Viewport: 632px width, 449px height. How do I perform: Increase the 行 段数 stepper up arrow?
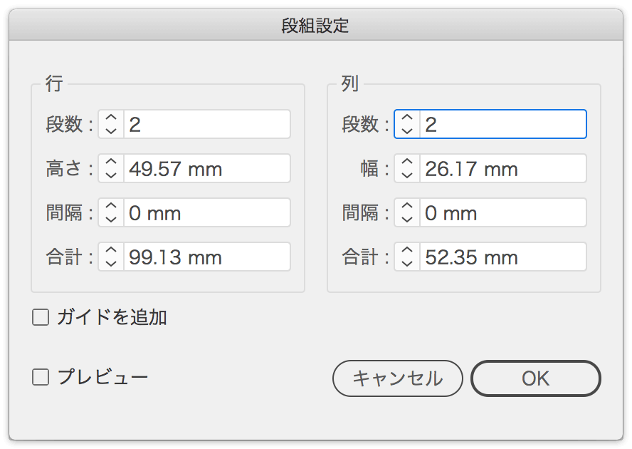tap(111, 118)
